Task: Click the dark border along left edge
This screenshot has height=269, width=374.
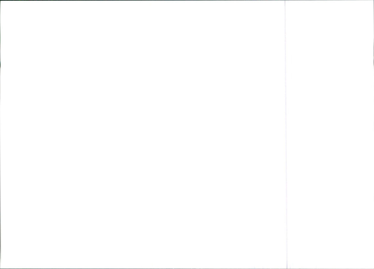Action: (0, 134)
